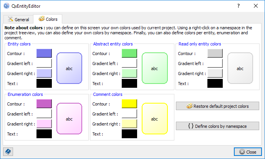Change Read only Gradient right color
265x159 pixels.
[x=215, y=74]
